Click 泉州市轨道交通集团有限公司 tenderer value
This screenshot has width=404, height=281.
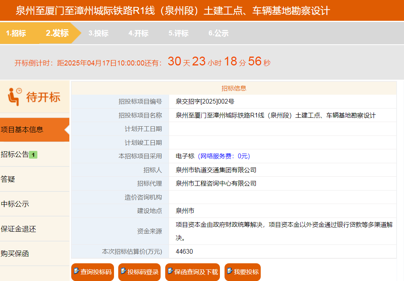[x=216, y=170]
